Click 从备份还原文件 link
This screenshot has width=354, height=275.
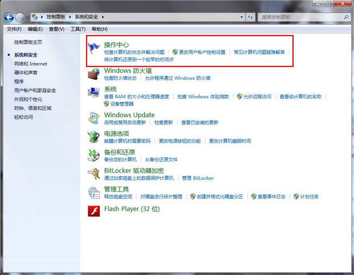pyautogui.click(x=161, y=159)
